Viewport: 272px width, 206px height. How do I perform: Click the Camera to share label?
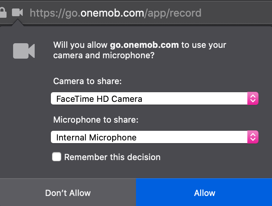point(87,81)
